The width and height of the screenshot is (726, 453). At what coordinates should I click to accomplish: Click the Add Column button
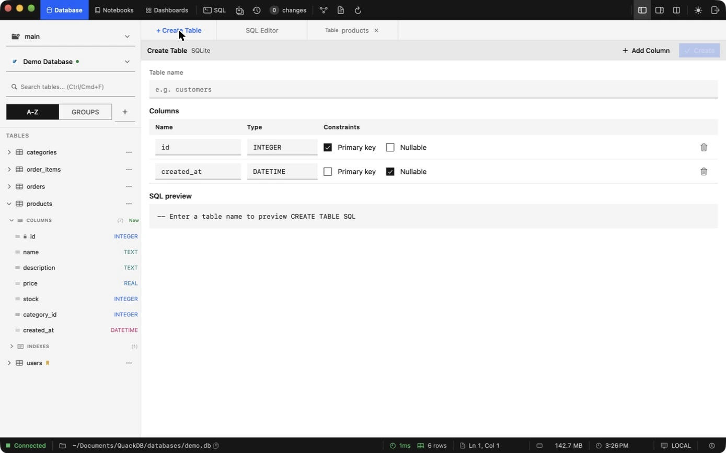point(646,51)
